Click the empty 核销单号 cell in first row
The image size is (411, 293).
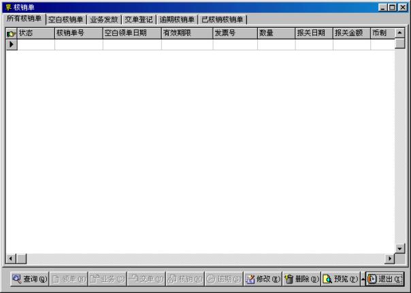[79, 44]
